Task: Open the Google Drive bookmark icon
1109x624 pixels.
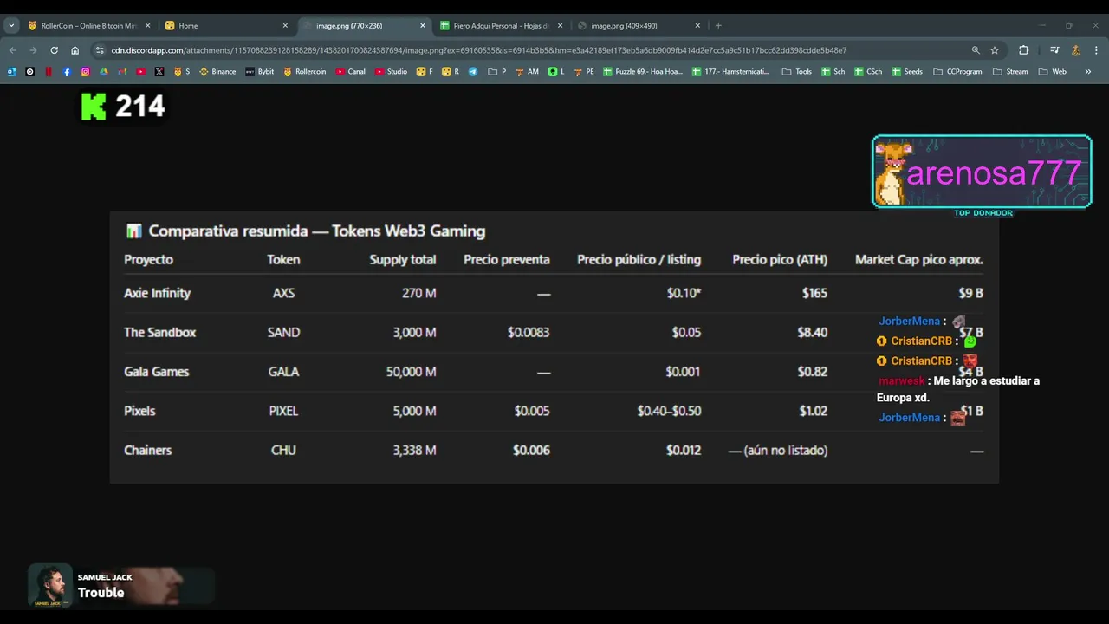Action: pos(104,72)
